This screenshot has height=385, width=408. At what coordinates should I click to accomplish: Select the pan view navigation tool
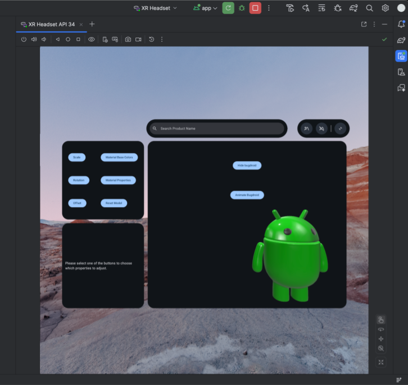tap(381, 339)
